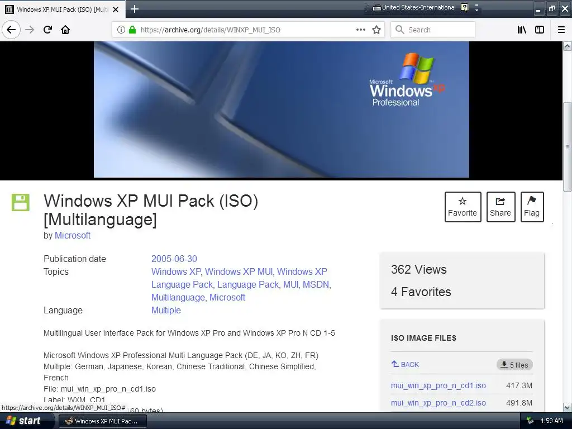572x429 pixels.
Task: Open a new tab with plus button
Action: 135,9
